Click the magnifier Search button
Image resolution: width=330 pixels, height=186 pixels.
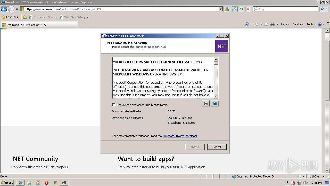[322, 9]
